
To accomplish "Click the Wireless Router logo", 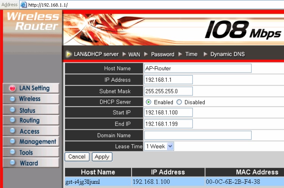I will pos(33,21).
